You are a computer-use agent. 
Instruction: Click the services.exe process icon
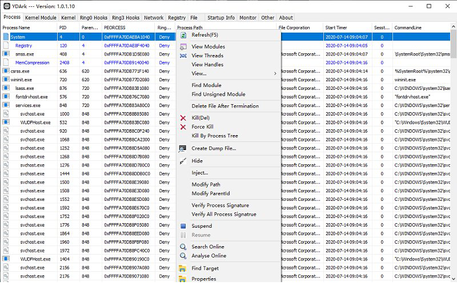tap(6, 105)
